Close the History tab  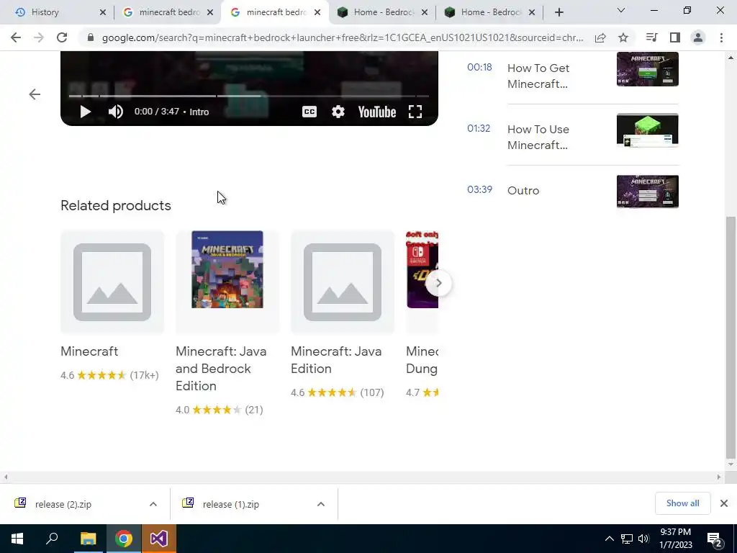103,13
